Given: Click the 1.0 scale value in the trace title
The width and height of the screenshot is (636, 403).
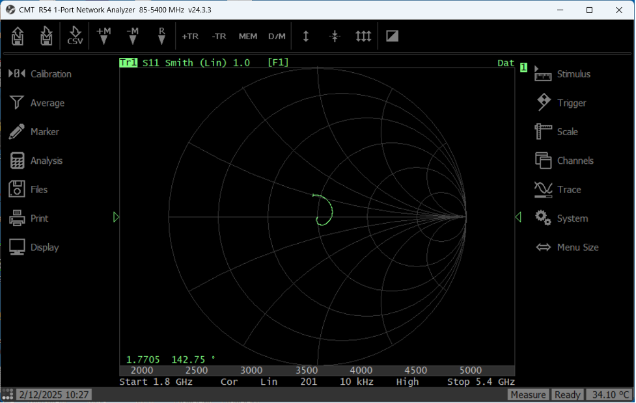Looking at the screenshot, I should coord(242,63).
